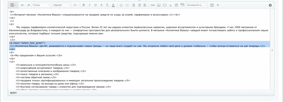Open the SEO tool
The image size is (283, 102).
182,4
